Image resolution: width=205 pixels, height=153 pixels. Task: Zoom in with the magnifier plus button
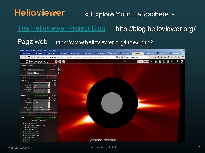tap(60, 61)
